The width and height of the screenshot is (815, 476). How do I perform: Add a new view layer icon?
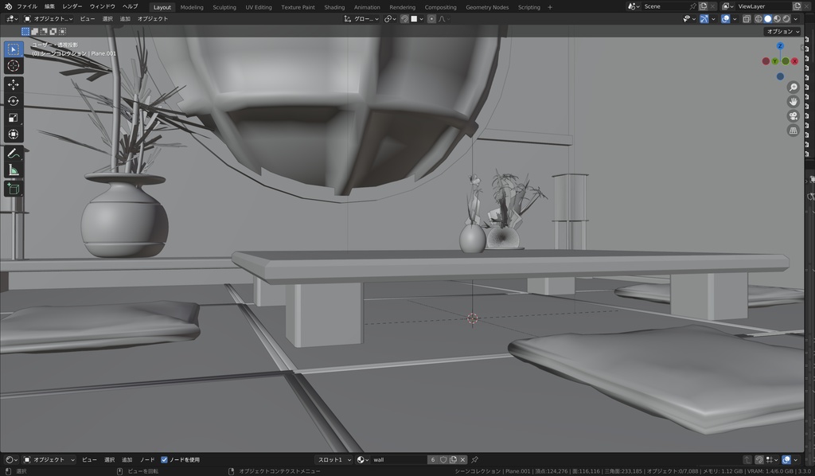click(797, 6)
